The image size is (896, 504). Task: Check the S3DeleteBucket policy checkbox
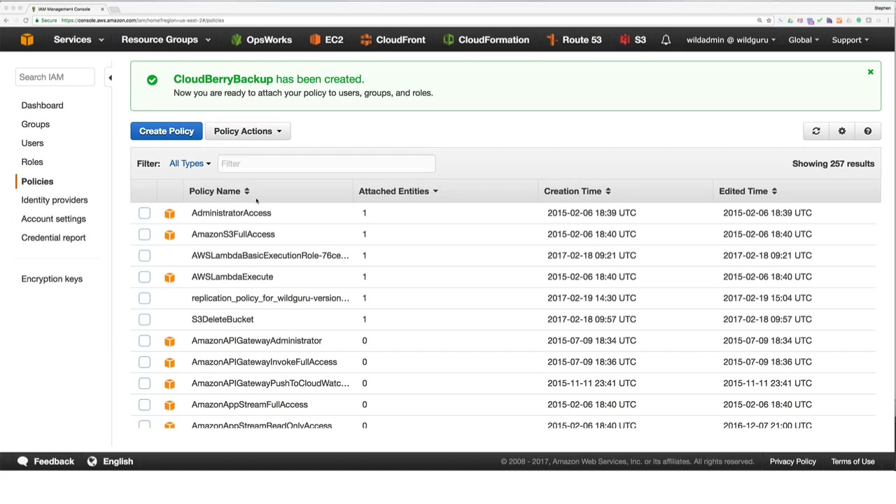point(144,319)
